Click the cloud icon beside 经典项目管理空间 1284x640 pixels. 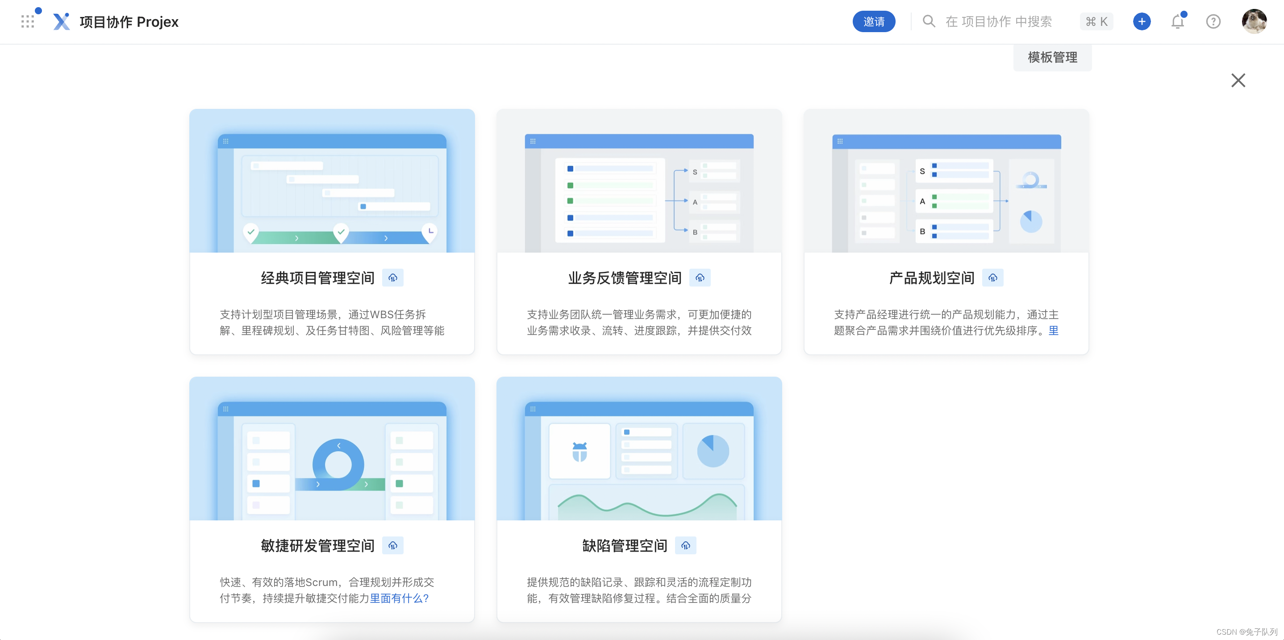[x=393, y=278]
